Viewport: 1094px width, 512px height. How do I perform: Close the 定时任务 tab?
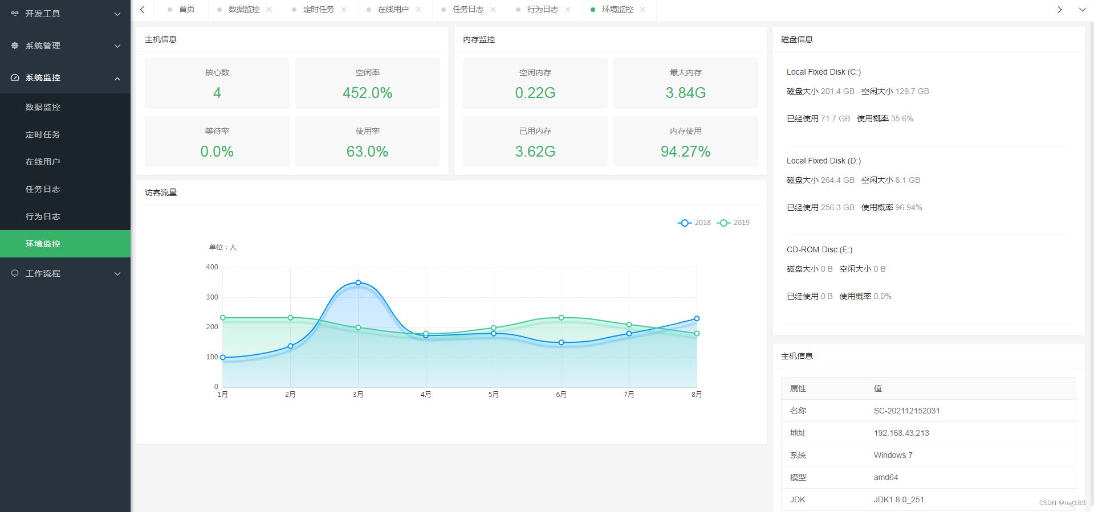point(344,10)
